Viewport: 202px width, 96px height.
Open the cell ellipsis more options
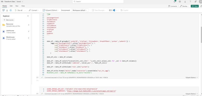pos(37,81)
